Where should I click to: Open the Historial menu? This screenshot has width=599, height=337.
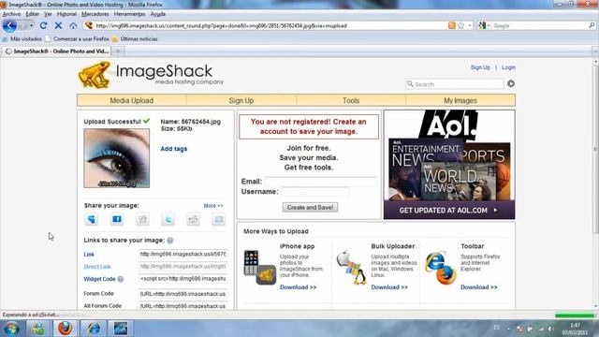click(66, 14)
